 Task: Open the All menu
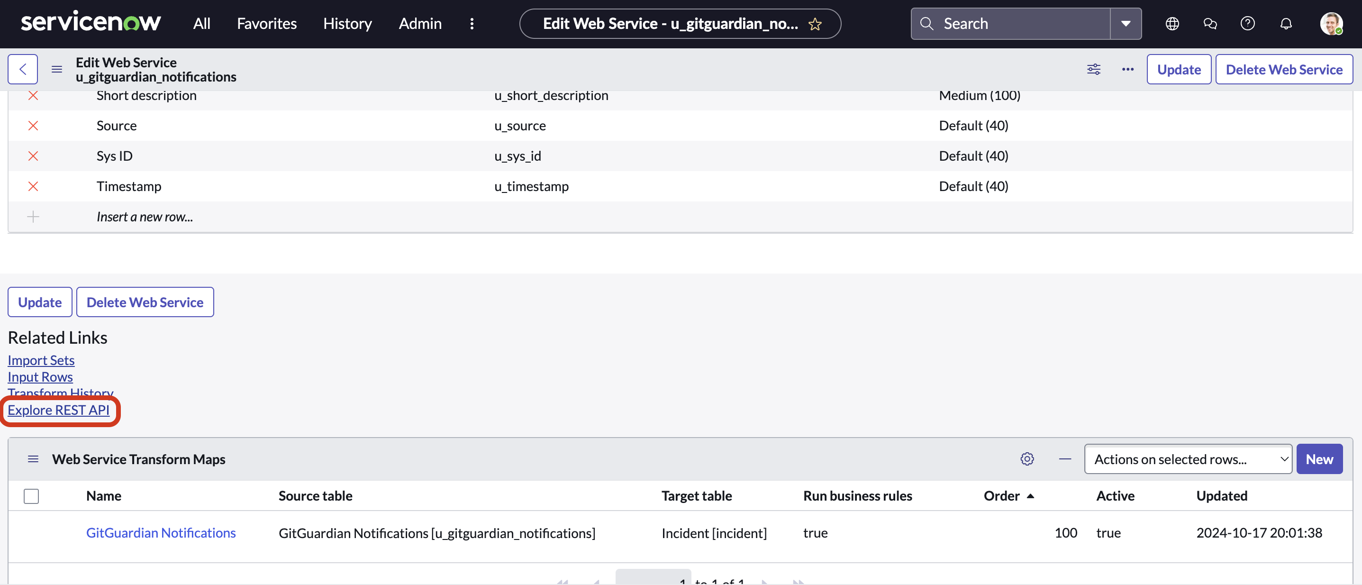[201, 23]
